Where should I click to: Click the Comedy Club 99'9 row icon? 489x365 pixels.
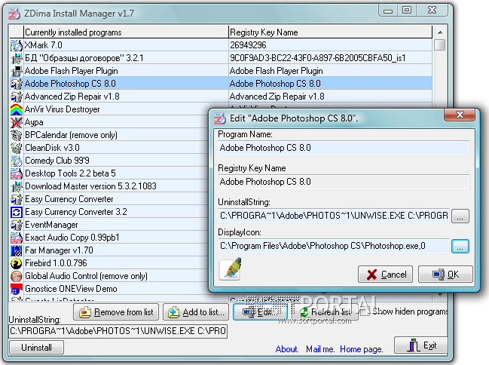pyautogui.click(x=17, y=161)
